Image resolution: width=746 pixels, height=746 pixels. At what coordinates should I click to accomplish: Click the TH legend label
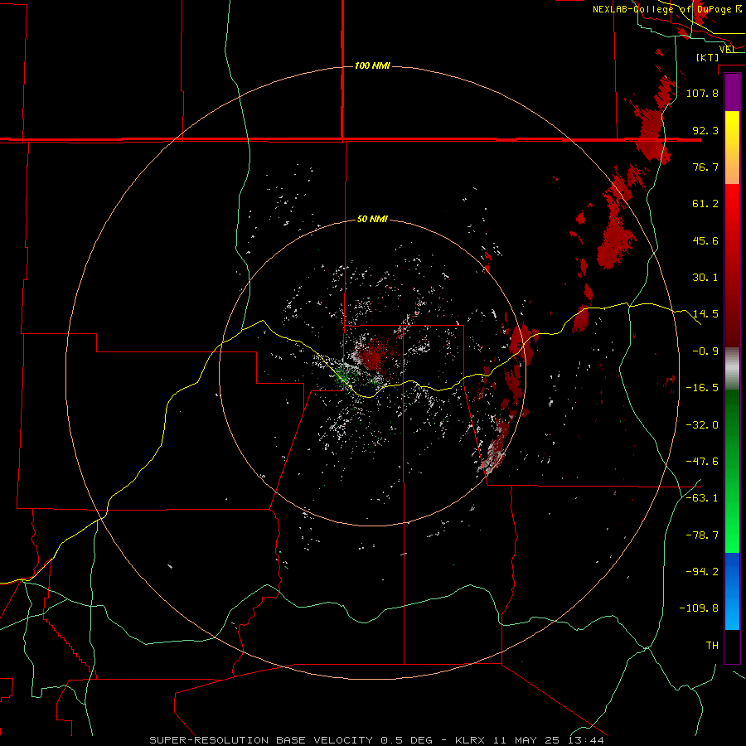(712, 646)
